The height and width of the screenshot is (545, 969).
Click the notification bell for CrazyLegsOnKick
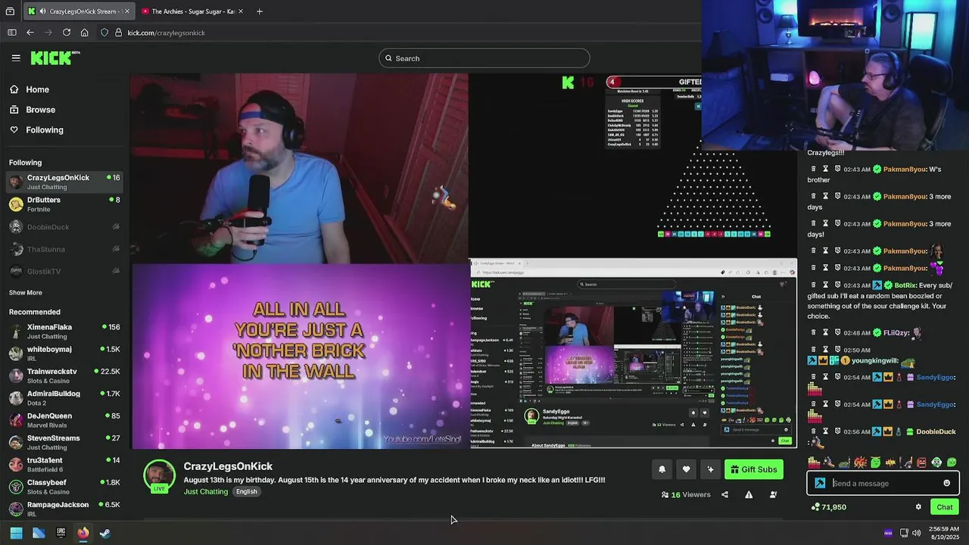click(662, 469)
